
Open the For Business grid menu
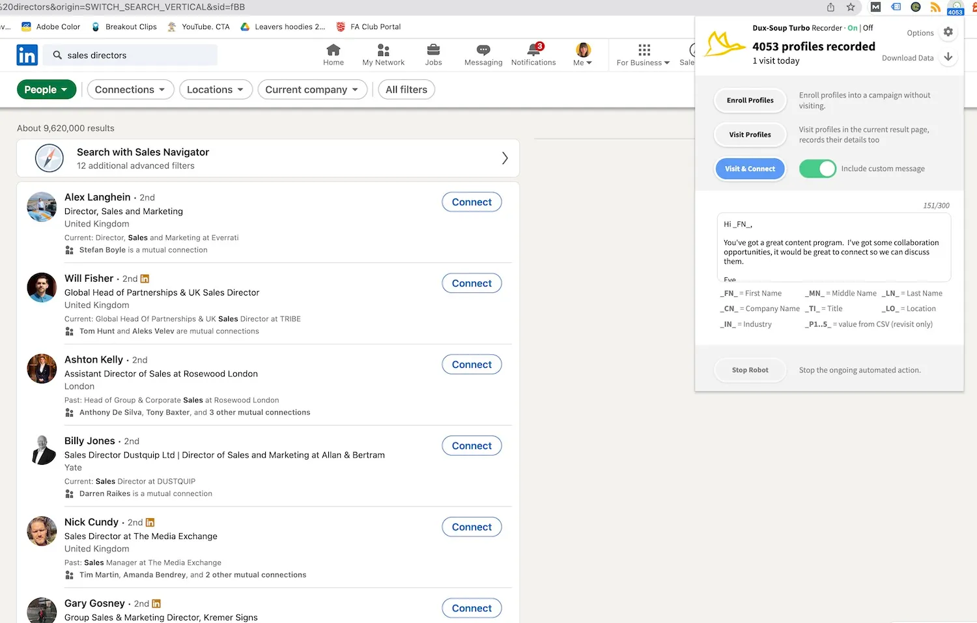[644, 55]
